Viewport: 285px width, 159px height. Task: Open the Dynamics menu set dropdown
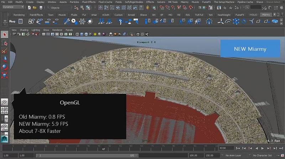tap(13, 7)
